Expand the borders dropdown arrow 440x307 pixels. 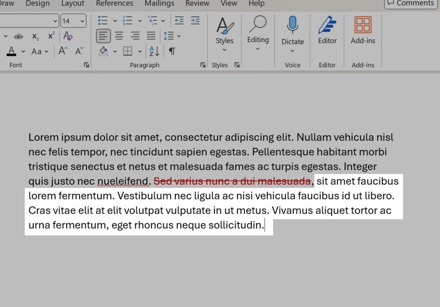point(139,51)
